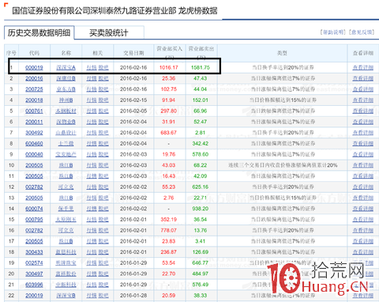The image size is (379, 302).
Task: Open the 行情 quote link for row 1
Action: pyautogui.click(x=92, y=67)
